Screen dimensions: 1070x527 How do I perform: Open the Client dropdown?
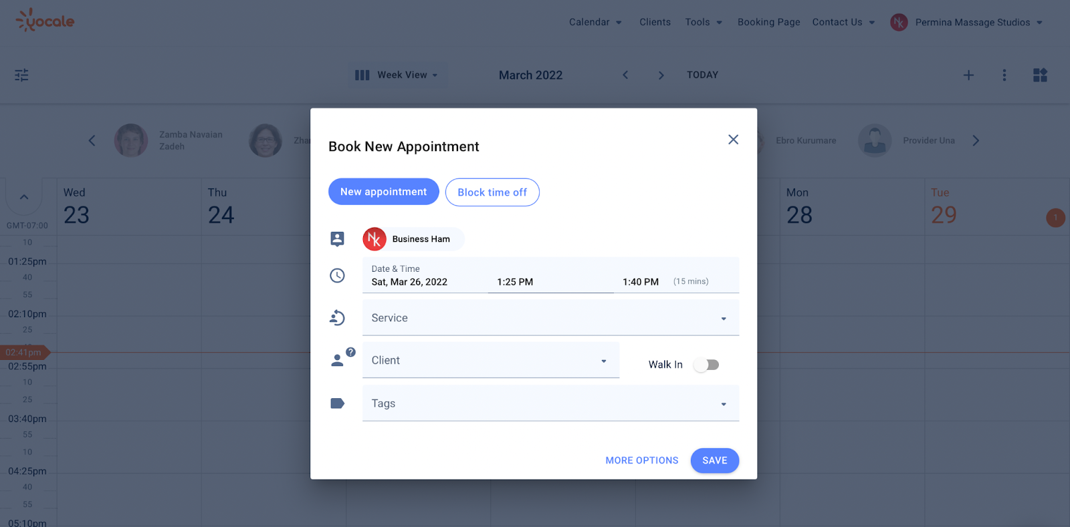click(491, 361)
